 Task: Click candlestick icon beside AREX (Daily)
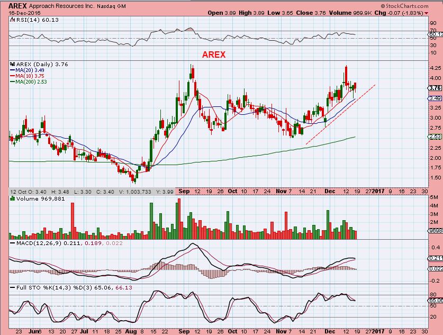pyautogui.click(x=13, y=65)
